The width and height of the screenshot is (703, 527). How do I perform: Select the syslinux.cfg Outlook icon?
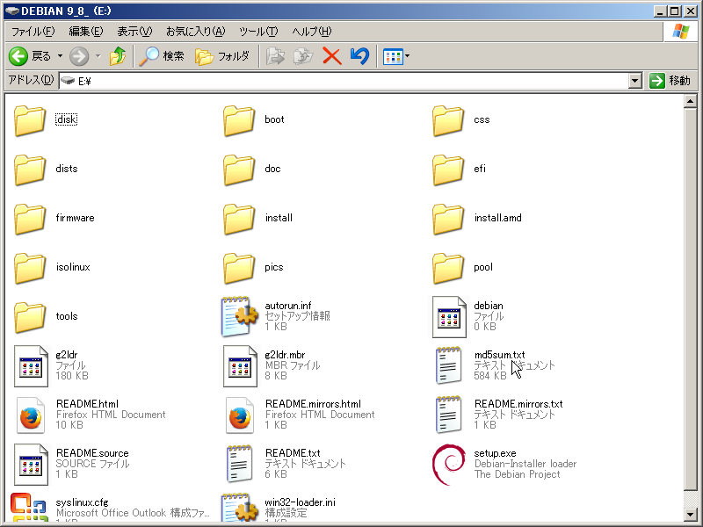click(x=29, y=508)
